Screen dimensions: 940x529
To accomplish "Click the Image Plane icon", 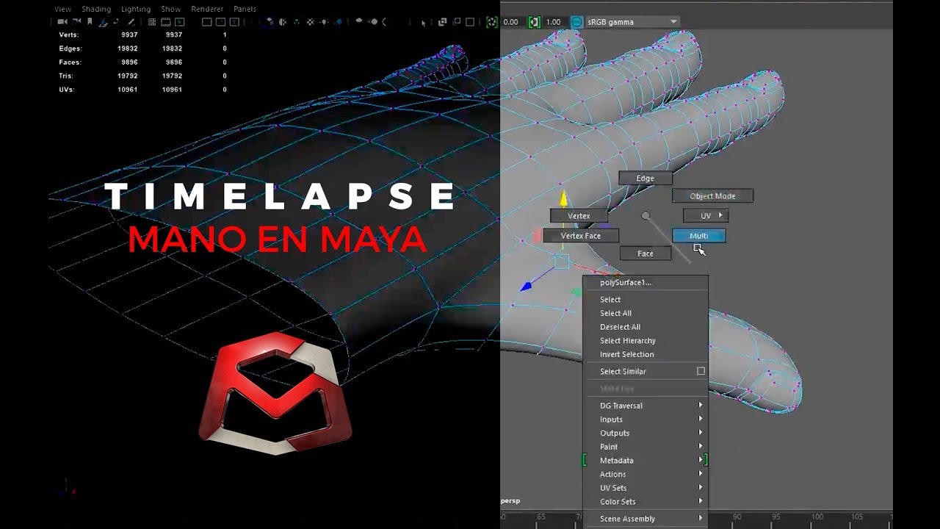I will [x=103, y=22].
